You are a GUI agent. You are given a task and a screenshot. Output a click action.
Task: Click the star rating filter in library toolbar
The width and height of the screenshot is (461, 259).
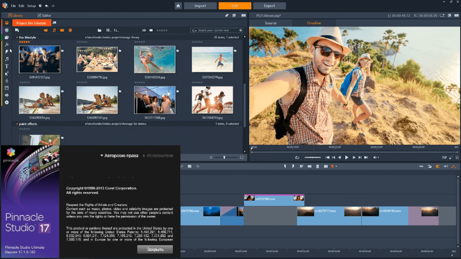click(162, 31)
